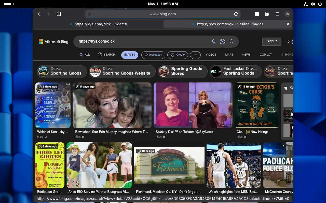Open the MAPS tab
This screenshot has width=326, height=203.
tap(229, 55)
